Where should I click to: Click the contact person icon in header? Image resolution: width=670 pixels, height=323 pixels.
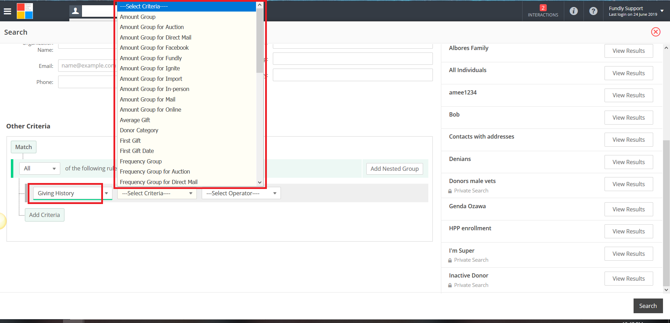[x=75, y=11]
